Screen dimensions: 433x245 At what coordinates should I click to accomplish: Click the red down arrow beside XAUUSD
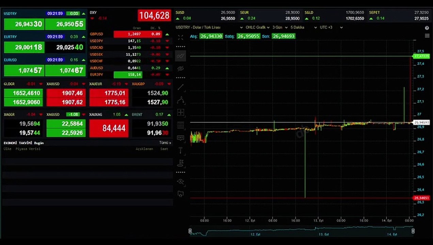tap(84, 84)
